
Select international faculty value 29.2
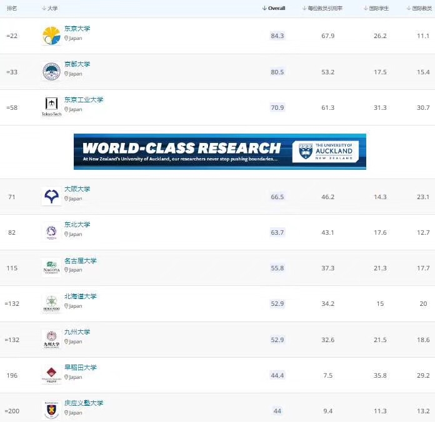coord(423,375)
